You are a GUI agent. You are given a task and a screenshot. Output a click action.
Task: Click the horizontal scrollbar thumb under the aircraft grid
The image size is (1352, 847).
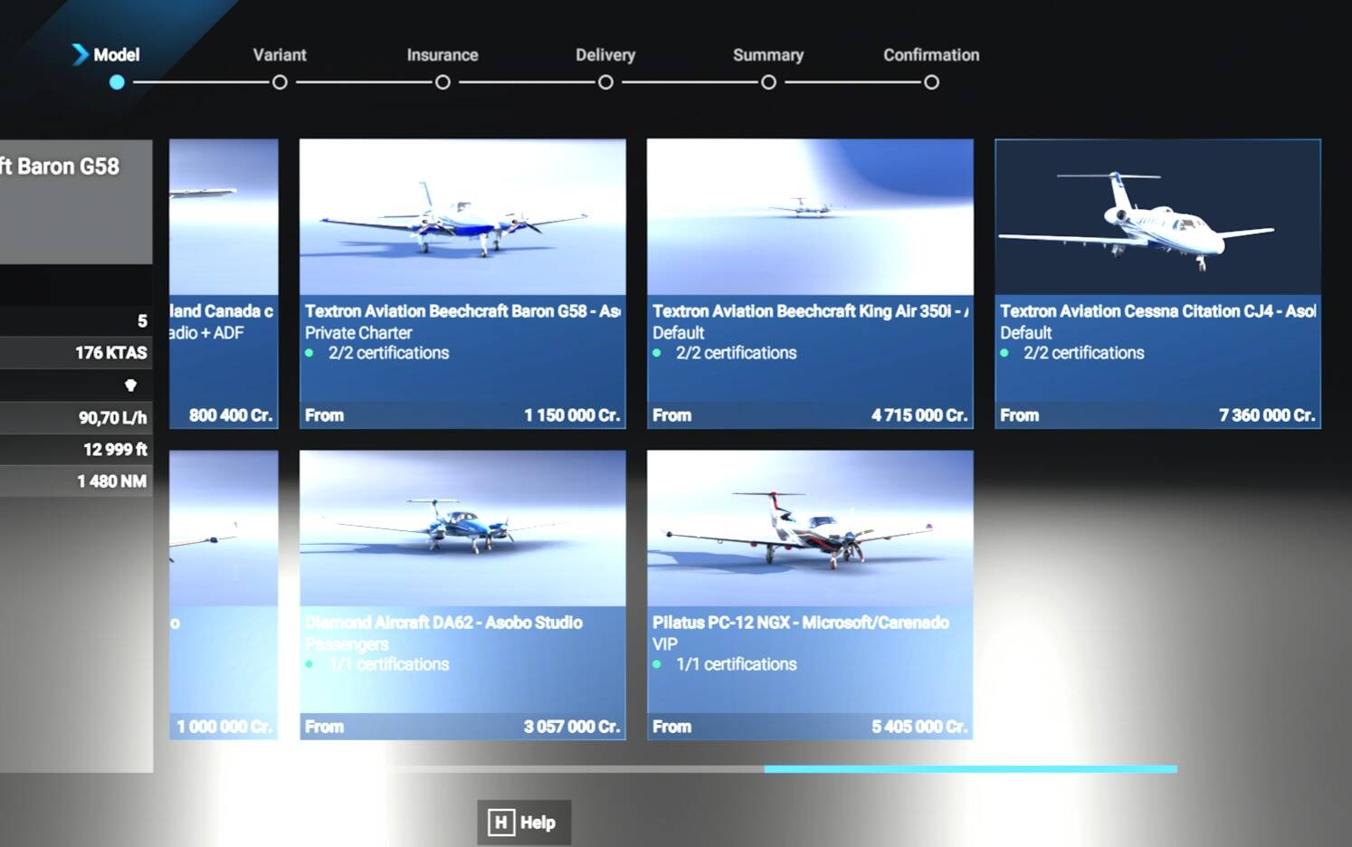970,769
